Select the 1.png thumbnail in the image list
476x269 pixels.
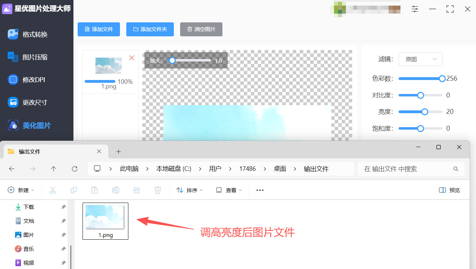(109, 66)
